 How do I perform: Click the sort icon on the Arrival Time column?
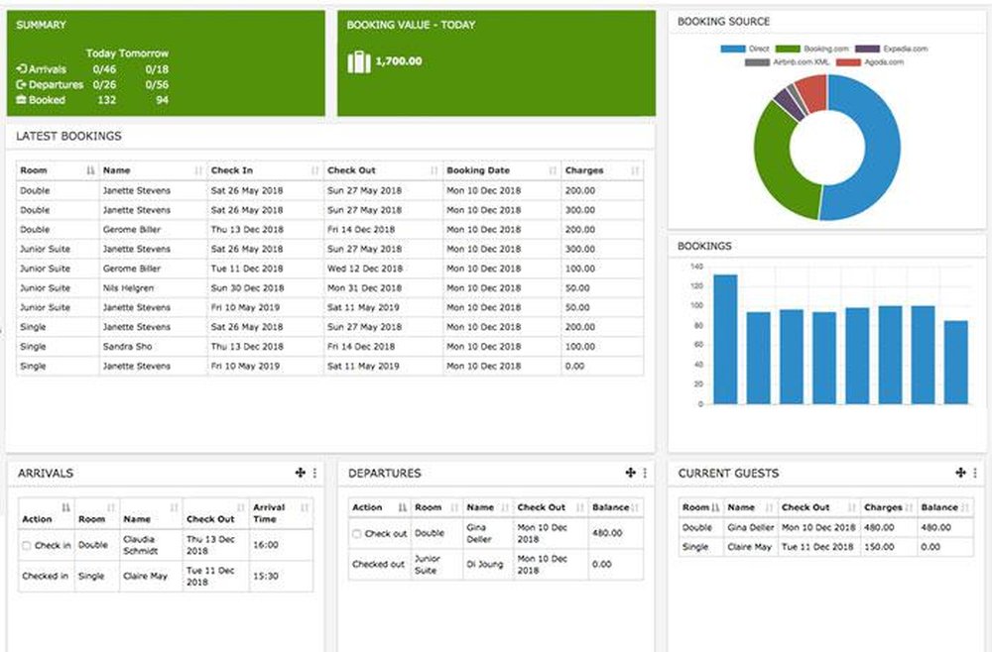pos(305,506)
